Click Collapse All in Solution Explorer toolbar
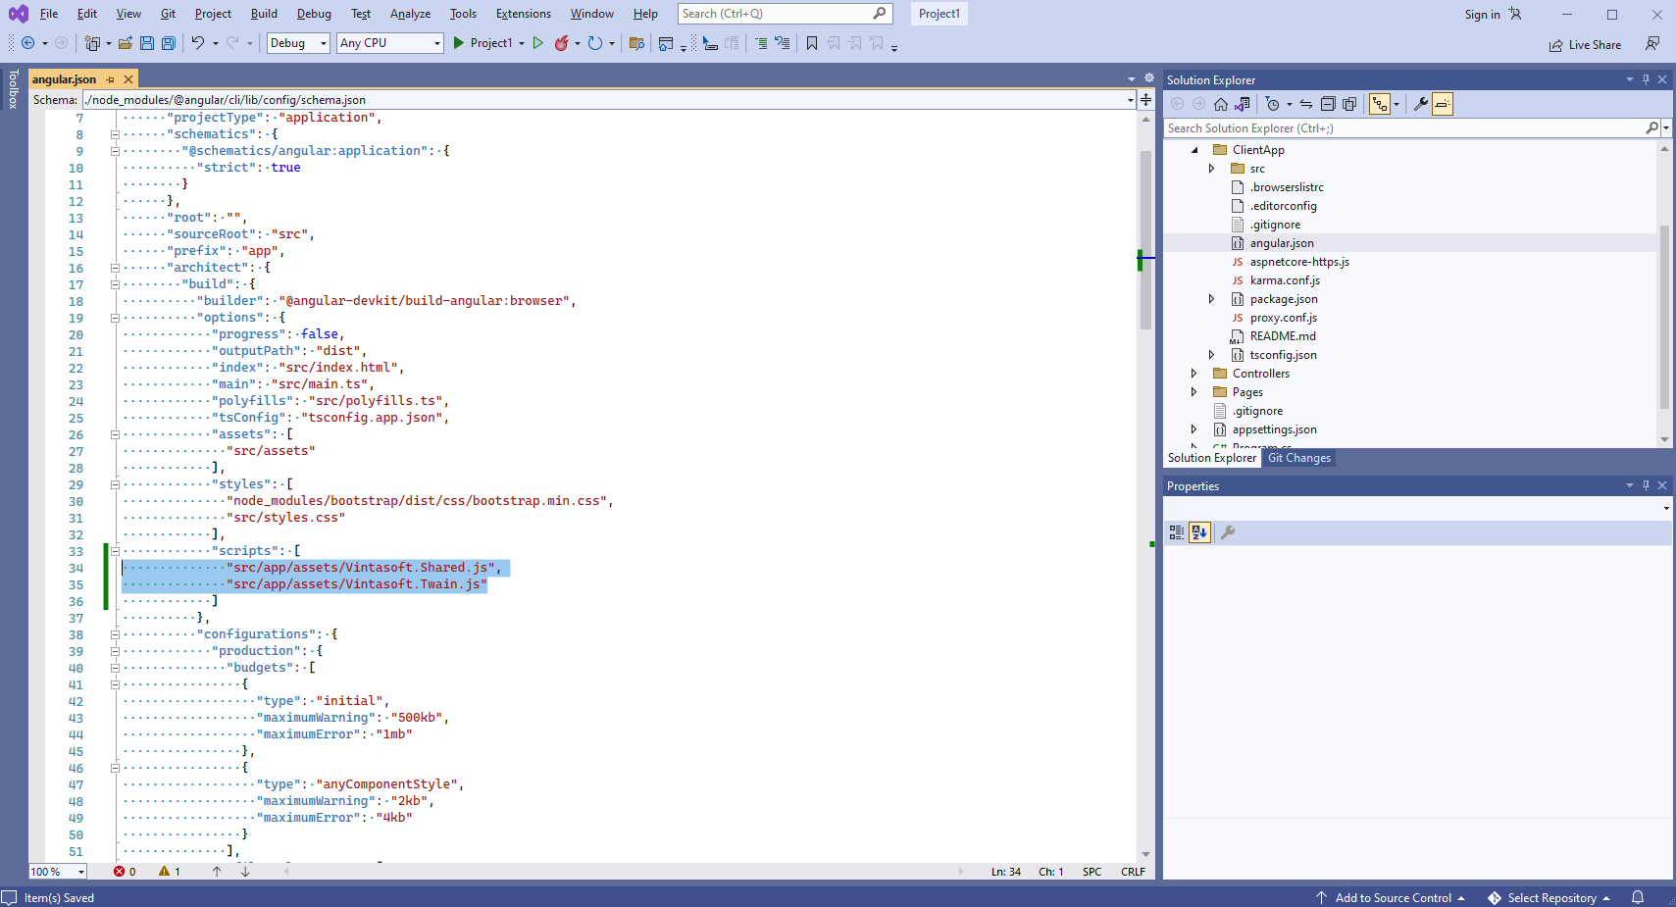 pos(1328,104)
